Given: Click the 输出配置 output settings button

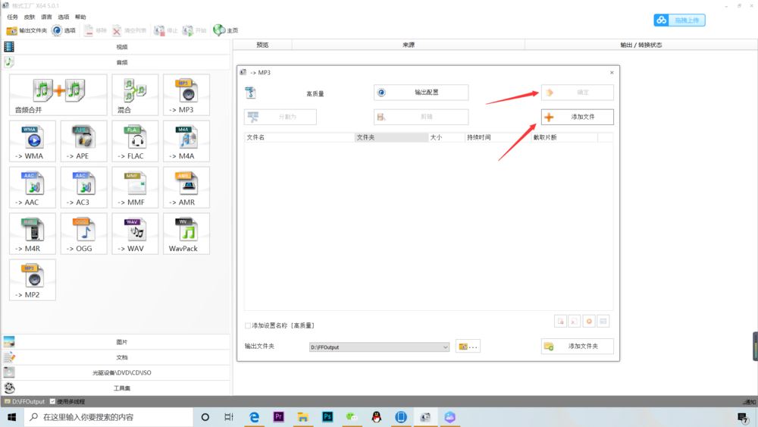Looking at the screenshot, I should pyautogui.click(x=421, y=93).
